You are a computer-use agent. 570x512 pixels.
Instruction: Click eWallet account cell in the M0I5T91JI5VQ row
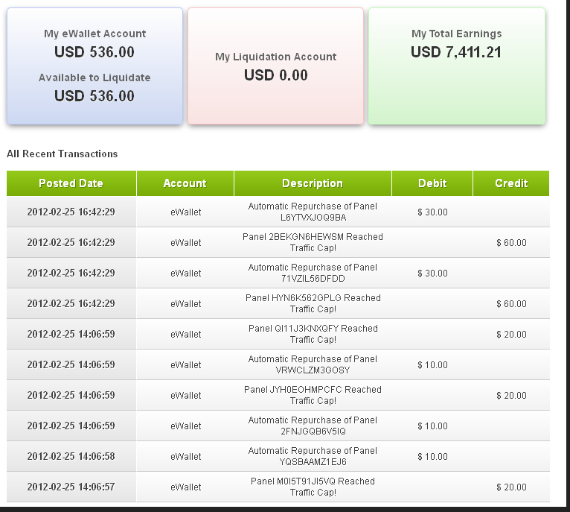pos(186,487)
